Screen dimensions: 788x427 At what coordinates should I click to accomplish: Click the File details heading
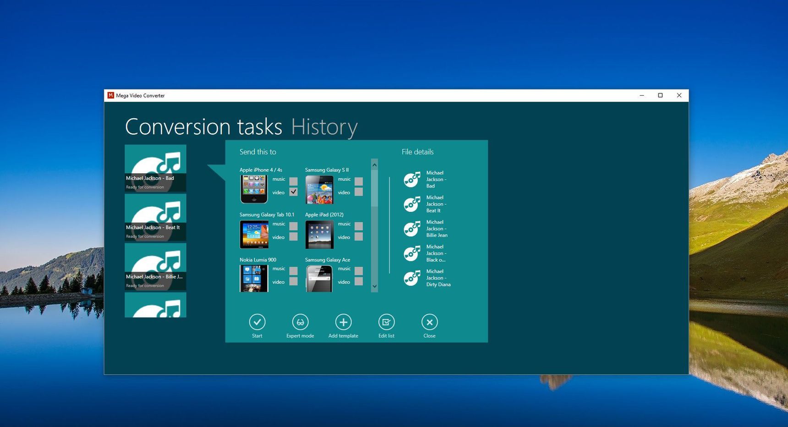coord(417,152)
